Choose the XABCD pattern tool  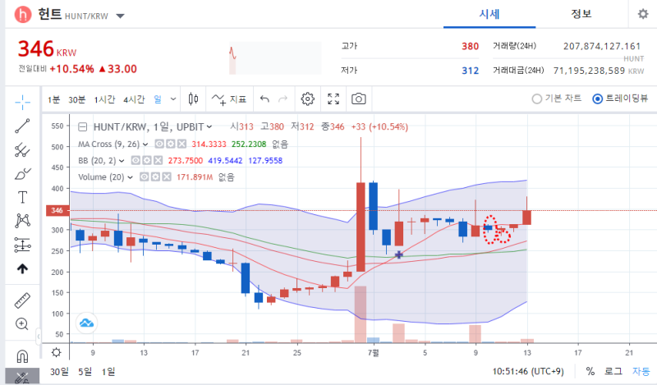click(23, 221)
